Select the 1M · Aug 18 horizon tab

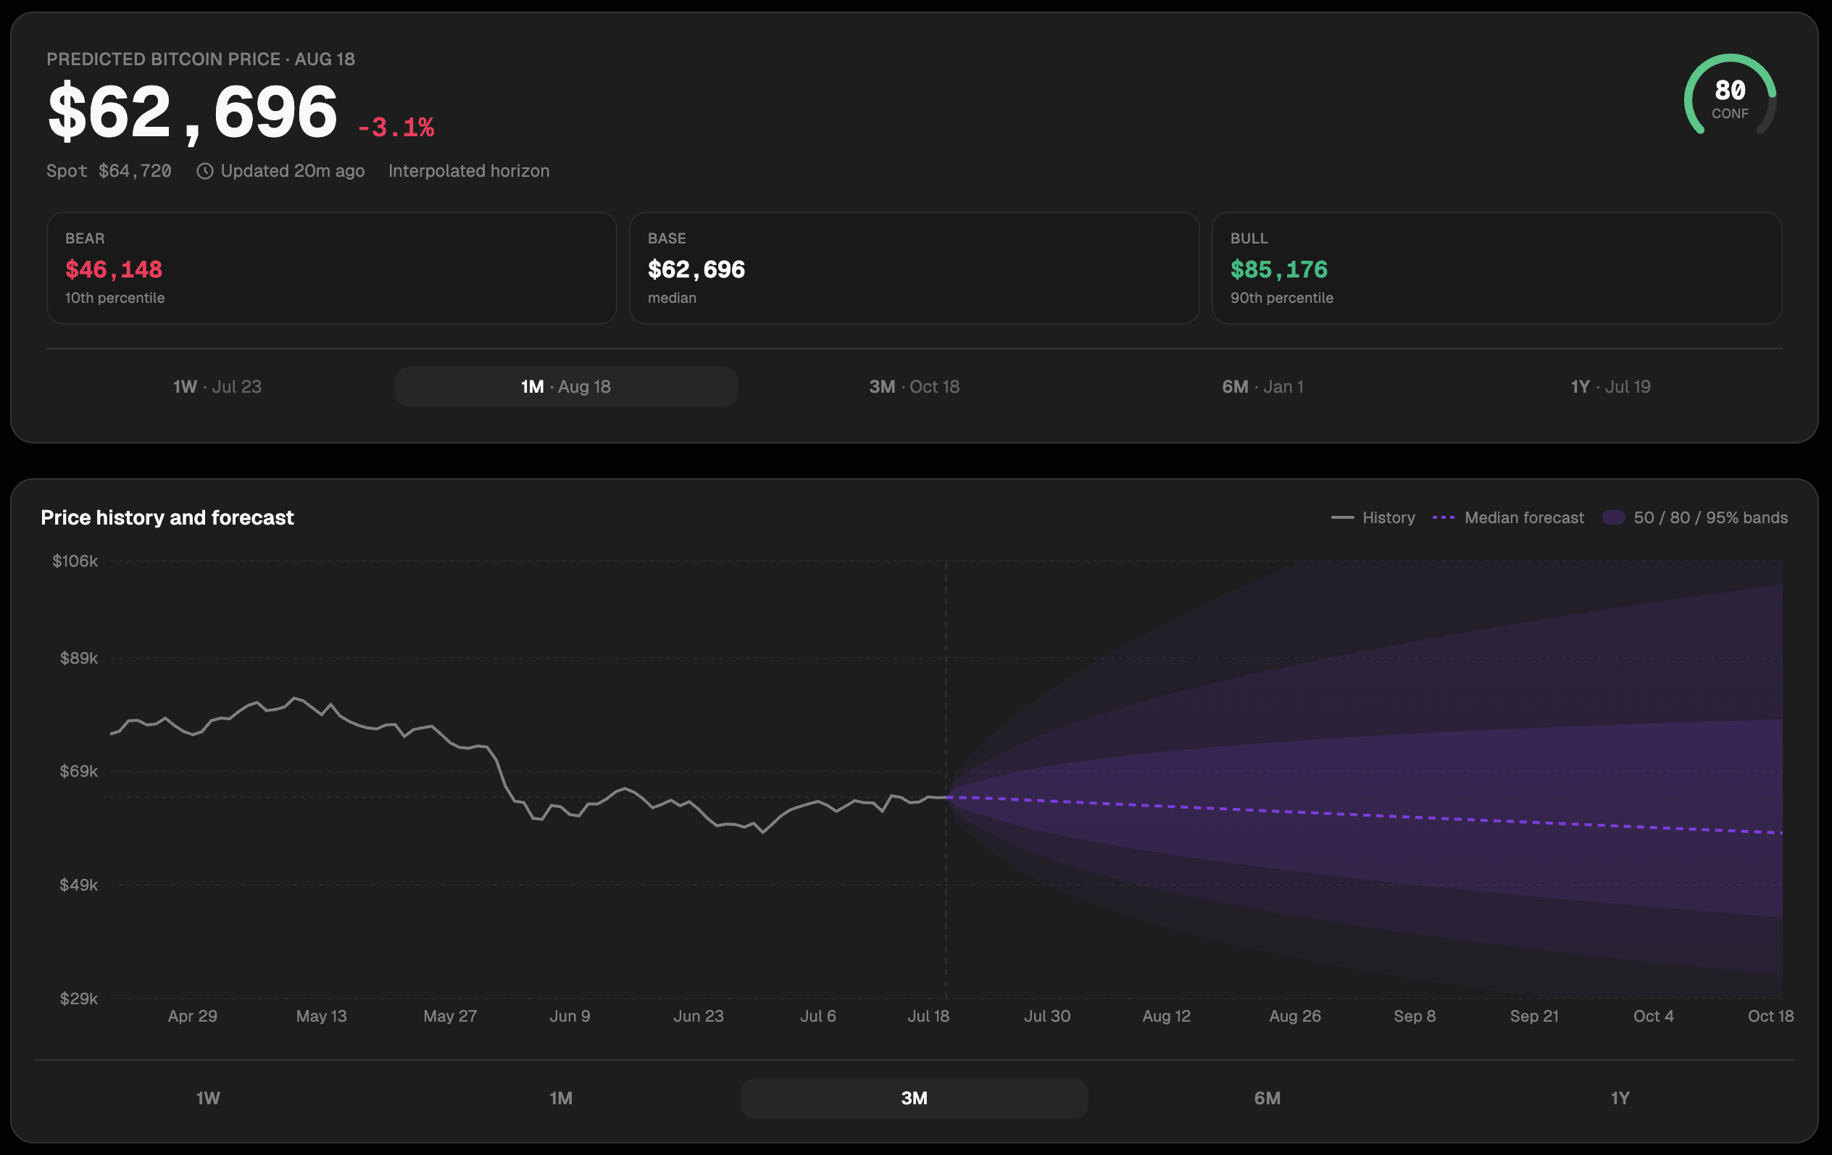click(x=565, y=386)
